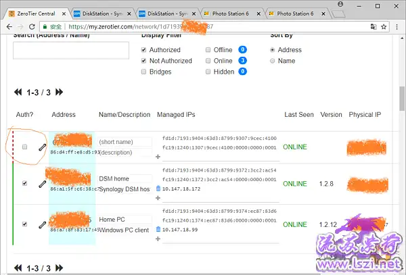Enable the Bridges filter checkbox
The image size is (406, 275).
pos(143,72)
